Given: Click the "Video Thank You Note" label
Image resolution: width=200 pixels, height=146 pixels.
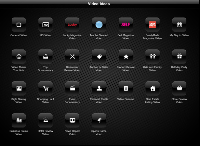Looking at the screenshot, I should coord(19,69).
